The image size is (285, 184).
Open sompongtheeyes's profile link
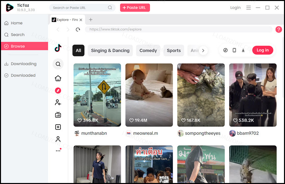coord(203,133)
